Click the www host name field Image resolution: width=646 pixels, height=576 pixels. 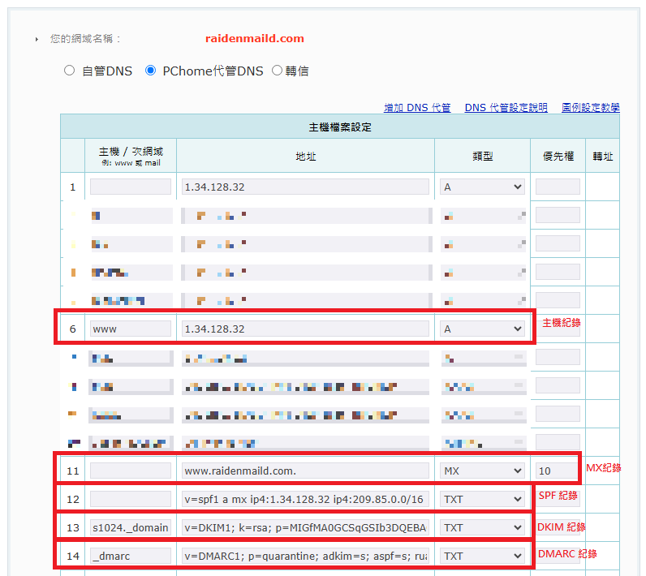point(131,329)
